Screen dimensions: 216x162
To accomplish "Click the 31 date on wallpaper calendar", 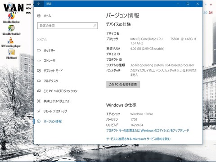I will pos(211,13).
